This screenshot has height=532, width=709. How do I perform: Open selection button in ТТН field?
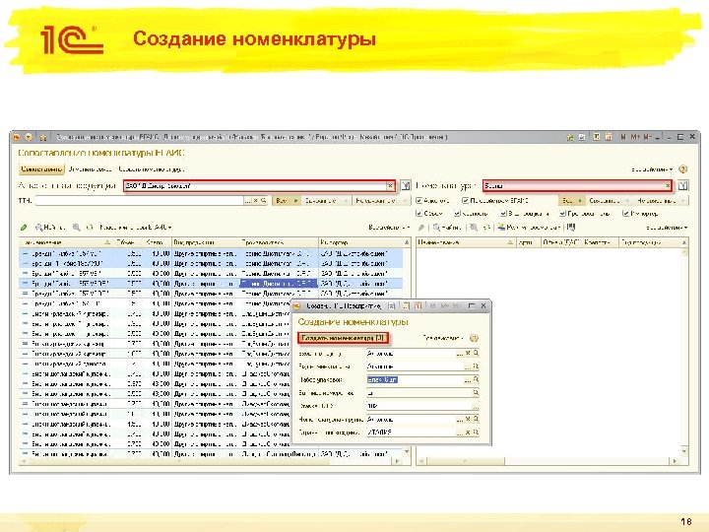(x=247, y=200)
